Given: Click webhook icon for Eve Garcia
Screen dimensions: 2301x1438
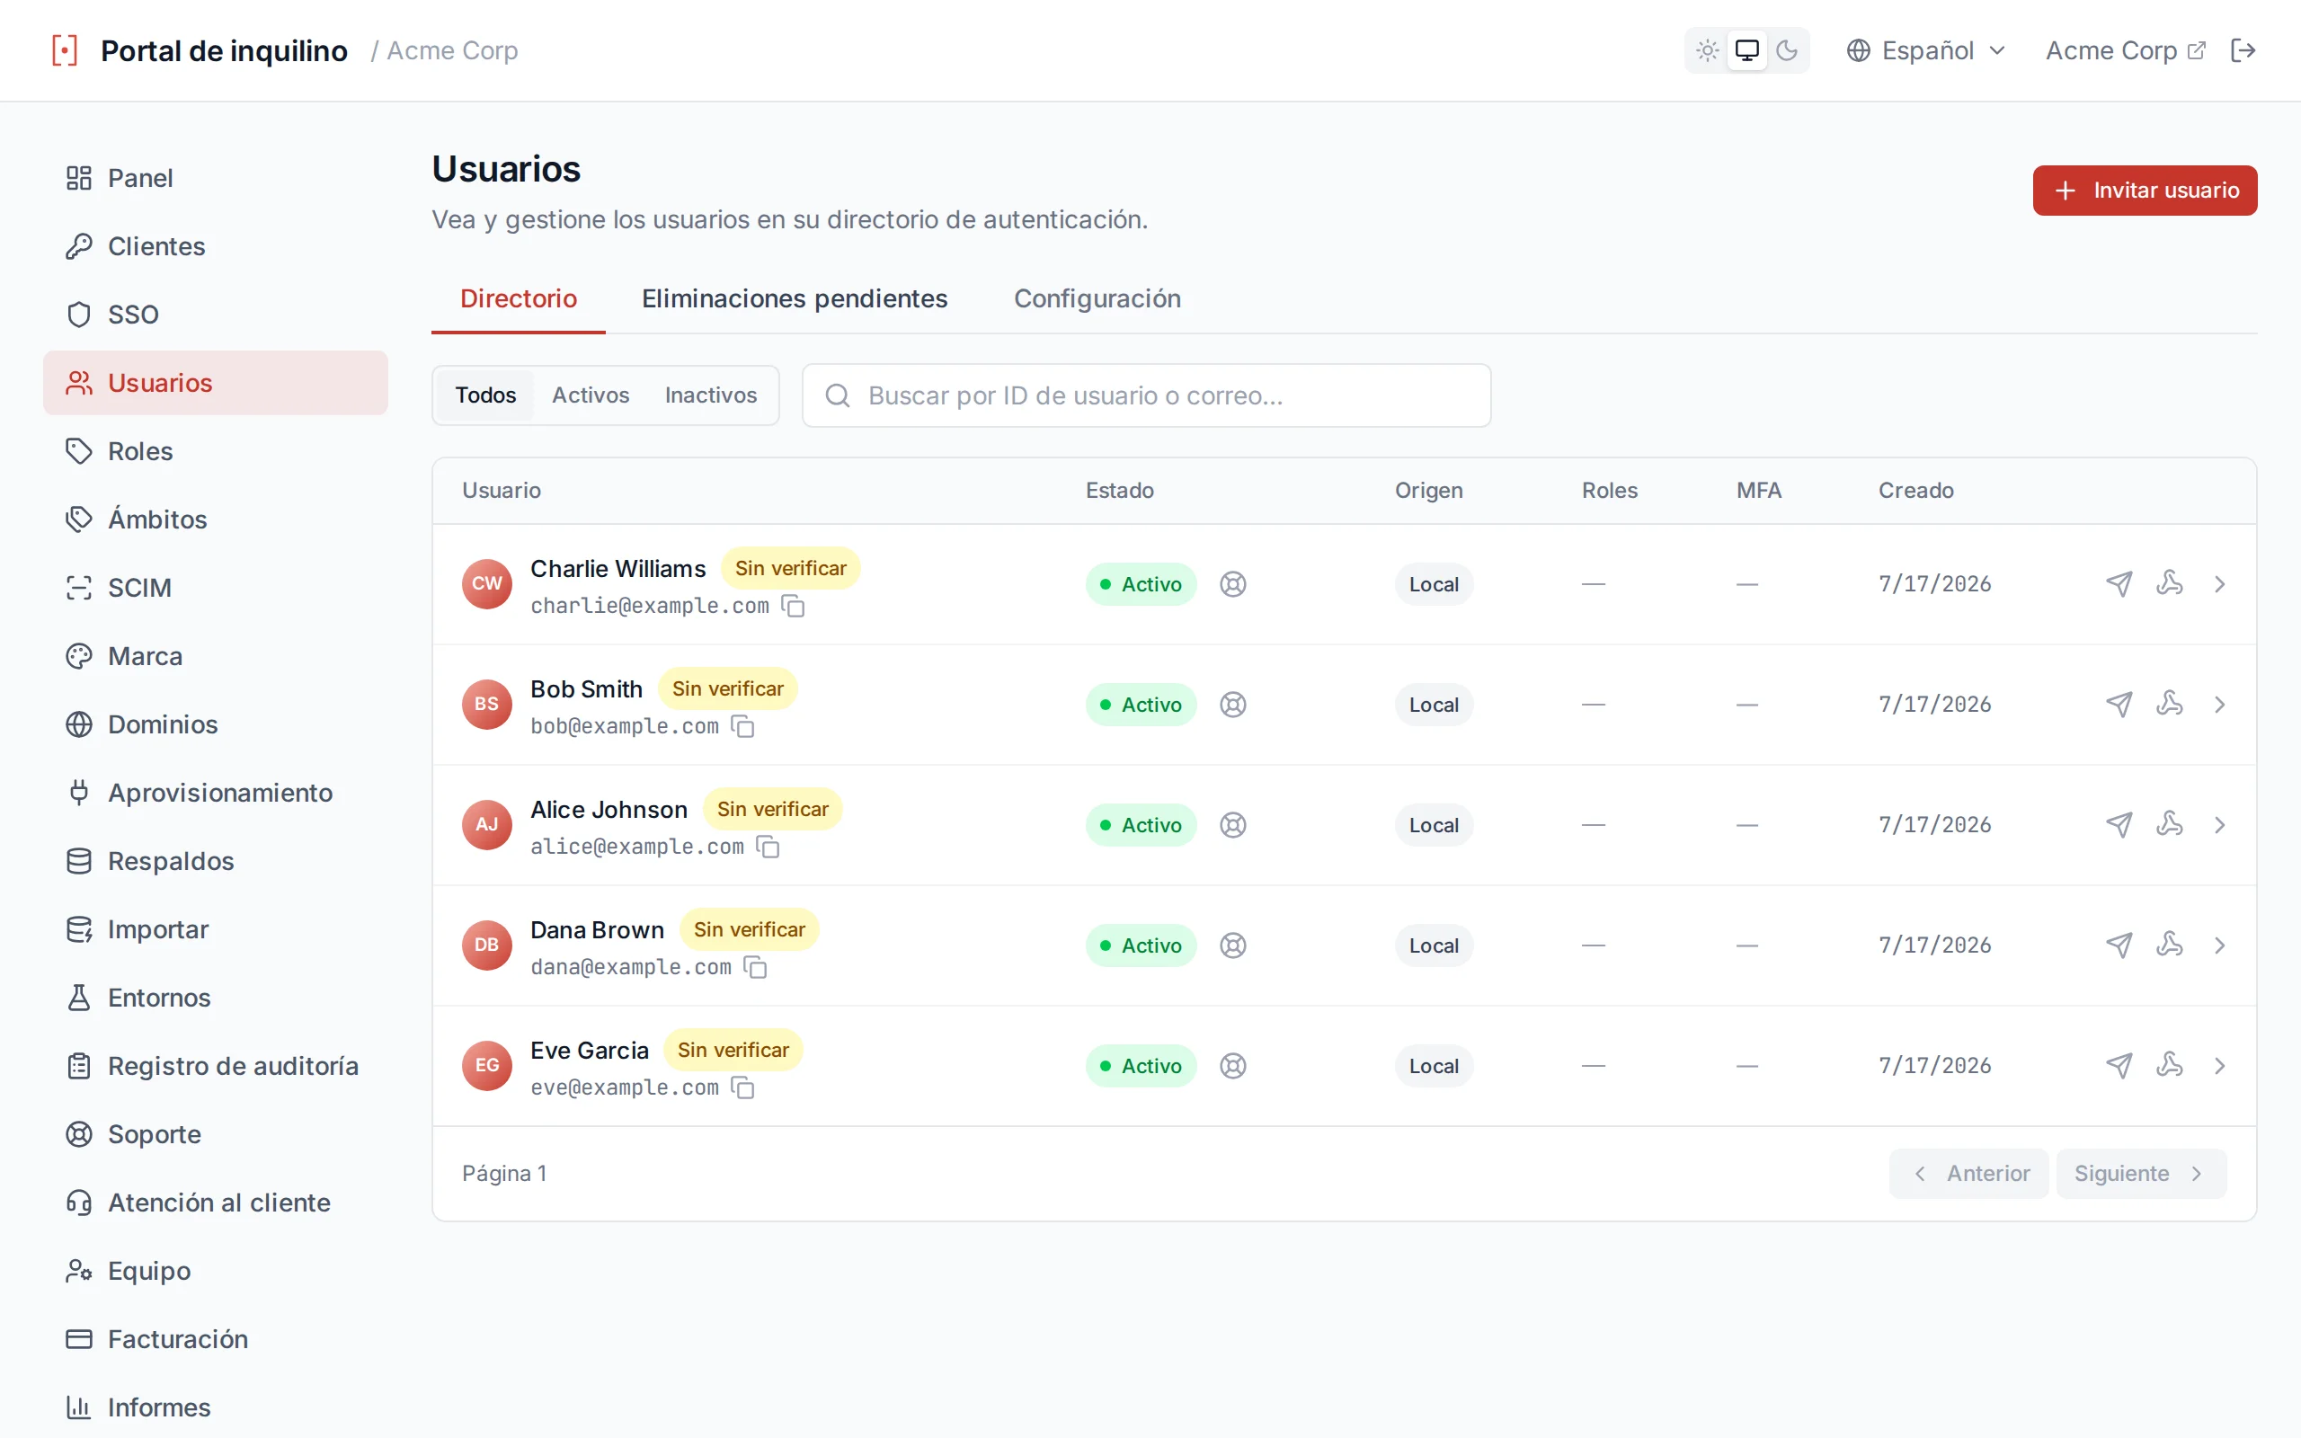Looking at the screenshot, I should [2169, 1064].
